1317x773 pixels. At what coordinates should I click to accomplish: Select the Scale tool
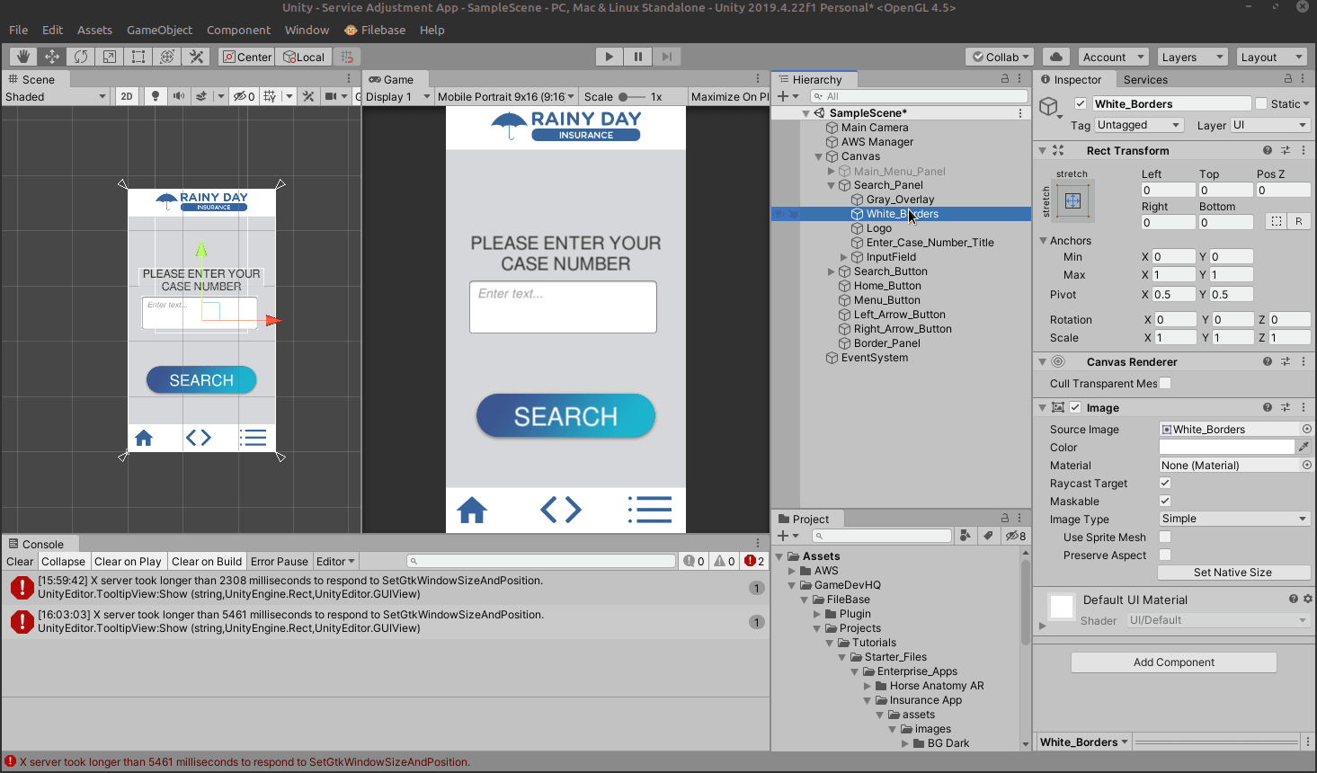click(110, 57)
